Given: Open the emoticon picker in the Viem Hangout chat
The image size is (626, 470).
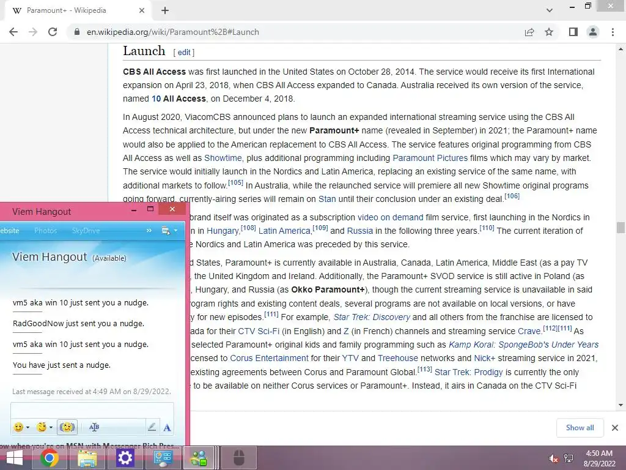Looking at the screenshot, I should coord(18,427).
